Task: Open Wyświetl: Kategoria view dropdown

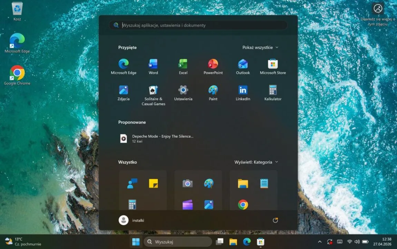Action: click(256, 162)
